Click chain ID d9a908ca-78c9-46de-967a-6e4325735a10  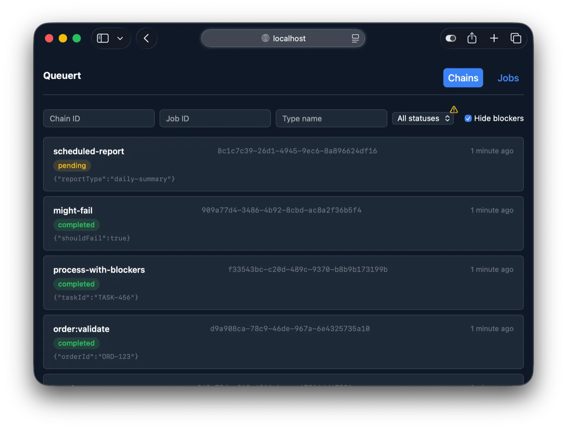click(290, 328)
